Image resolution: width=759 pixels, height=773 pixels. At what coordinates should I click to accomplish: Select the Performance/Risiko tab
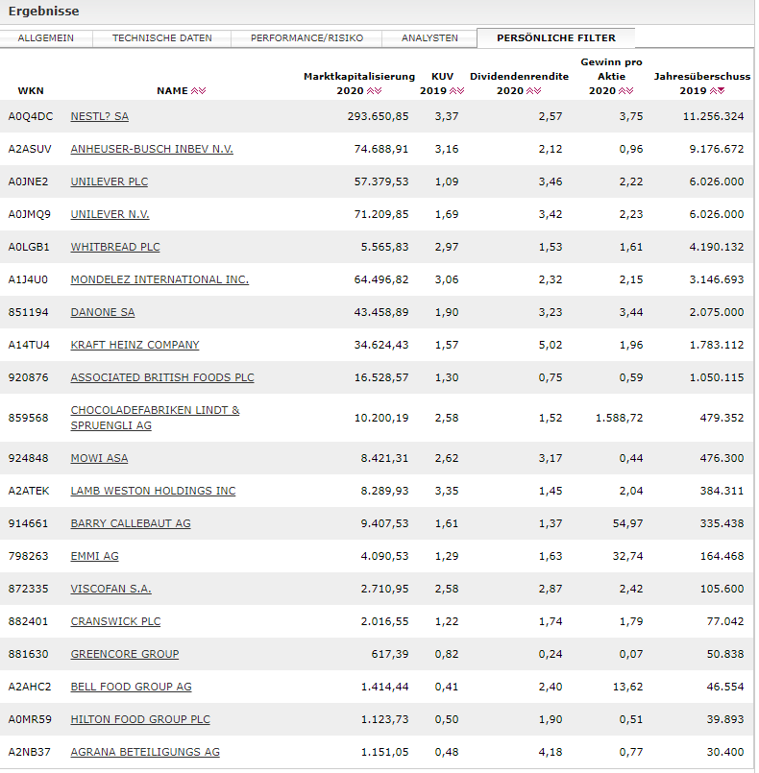tap(306, 38)
